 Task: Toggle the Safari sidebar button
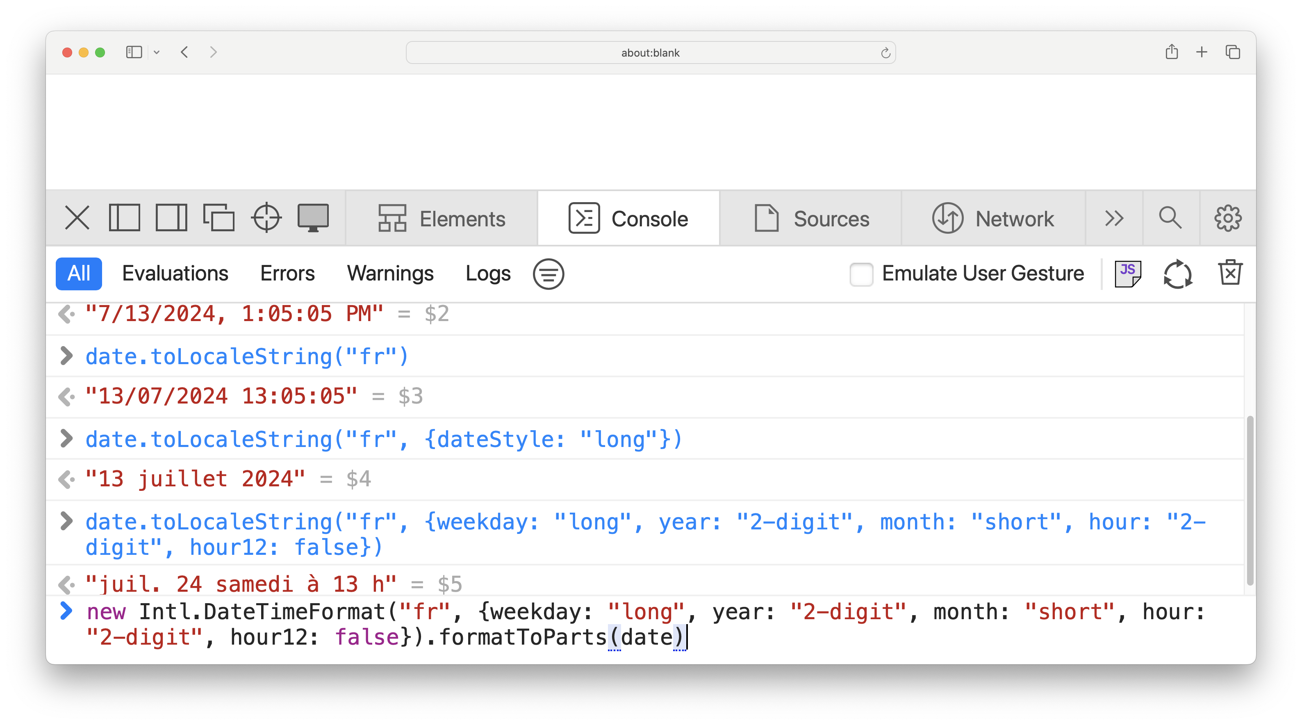134,52
